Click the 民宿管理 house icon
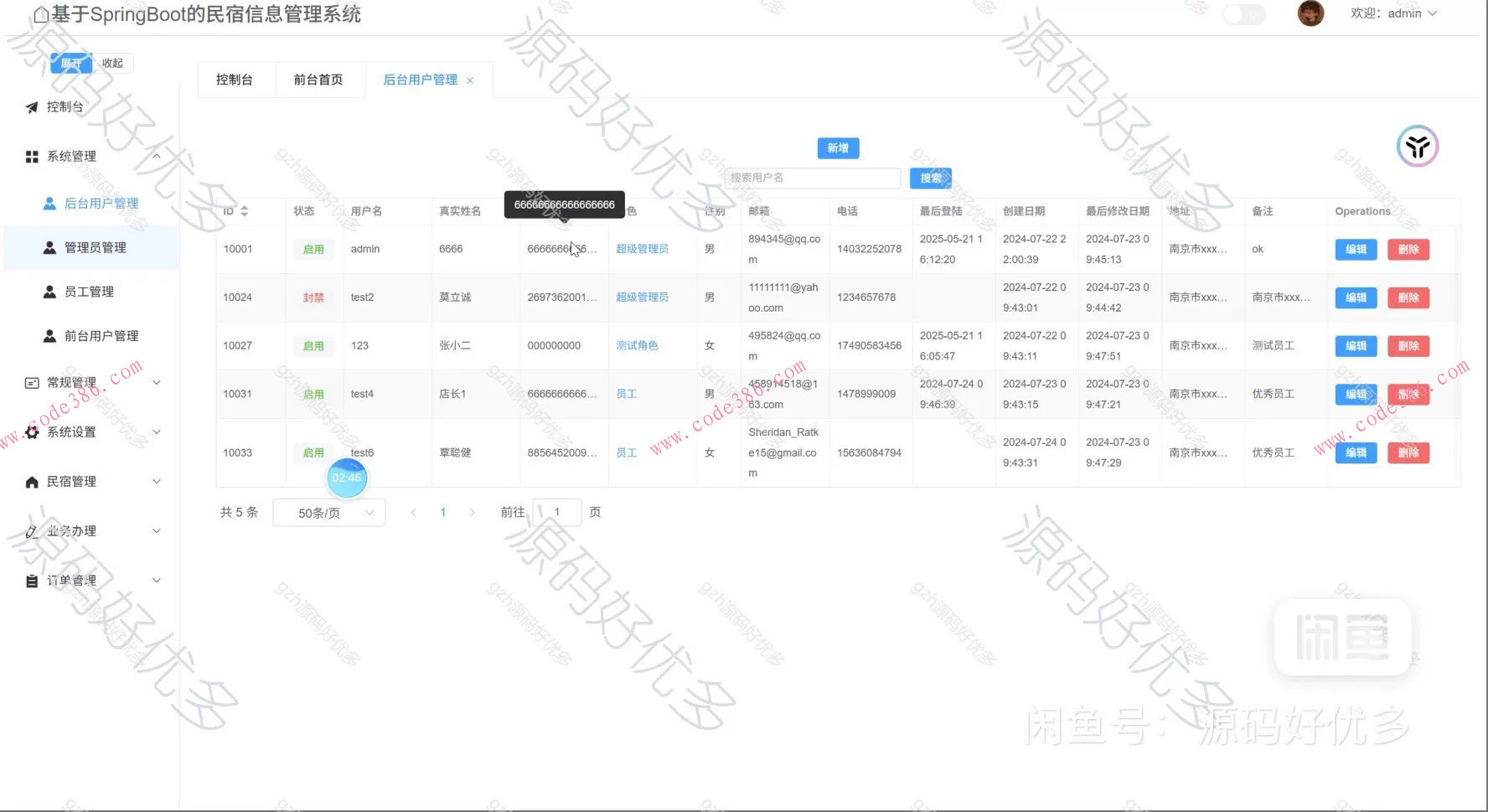The height and width of the screenshot is (812, 1488). [x=32, y=482]
